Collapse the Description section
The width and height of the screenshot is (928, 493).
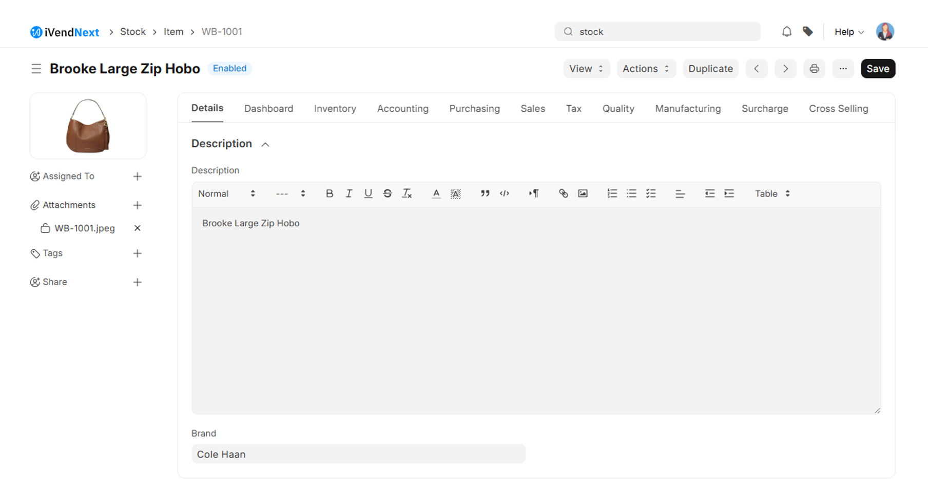click(x=265, y=144)
